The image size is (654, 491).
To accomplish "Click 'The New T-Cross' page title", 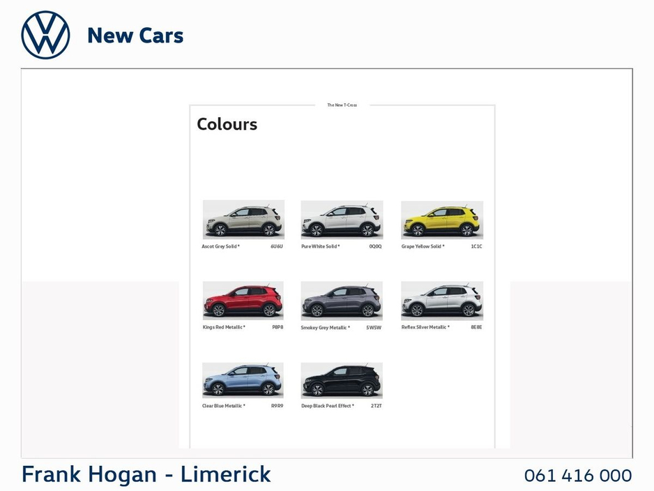I will point(342,105).
